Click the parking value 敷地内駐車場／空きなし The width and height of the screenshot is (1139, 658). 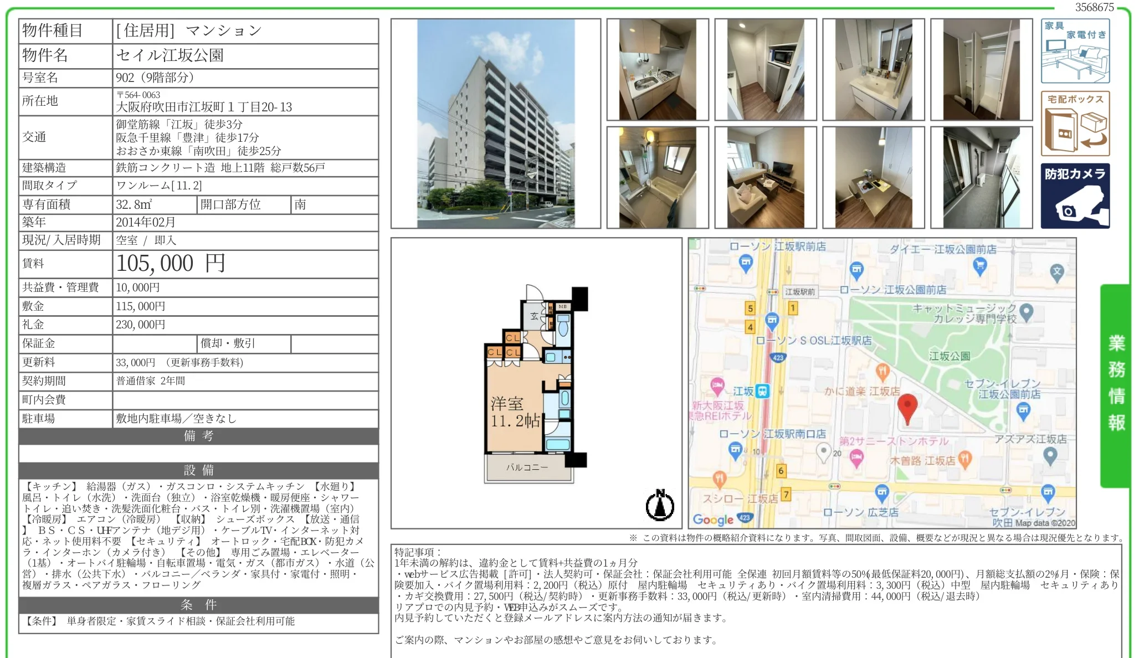click(x=176, y=418)
